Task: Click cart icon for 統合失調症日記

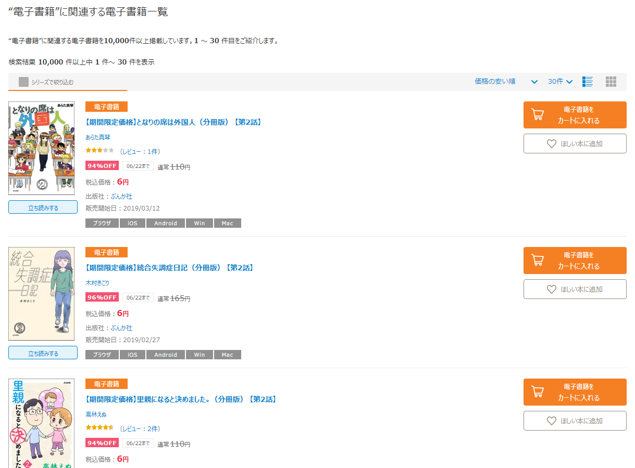Action: coord(537,260)
